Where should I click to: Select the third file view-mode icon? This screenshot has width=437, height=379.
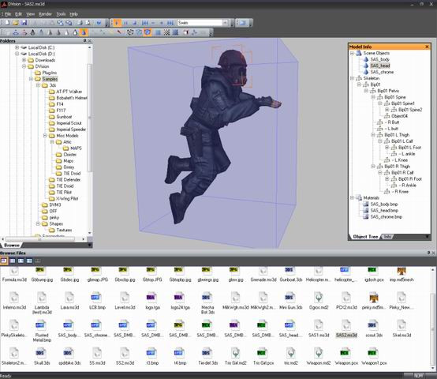coord(21,261)
